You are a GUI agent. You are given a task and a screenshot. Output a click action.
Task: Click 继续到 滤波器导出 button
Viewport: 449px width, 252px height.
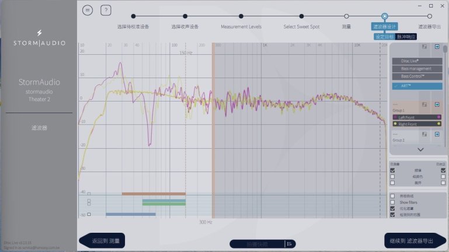click(415, 240)
